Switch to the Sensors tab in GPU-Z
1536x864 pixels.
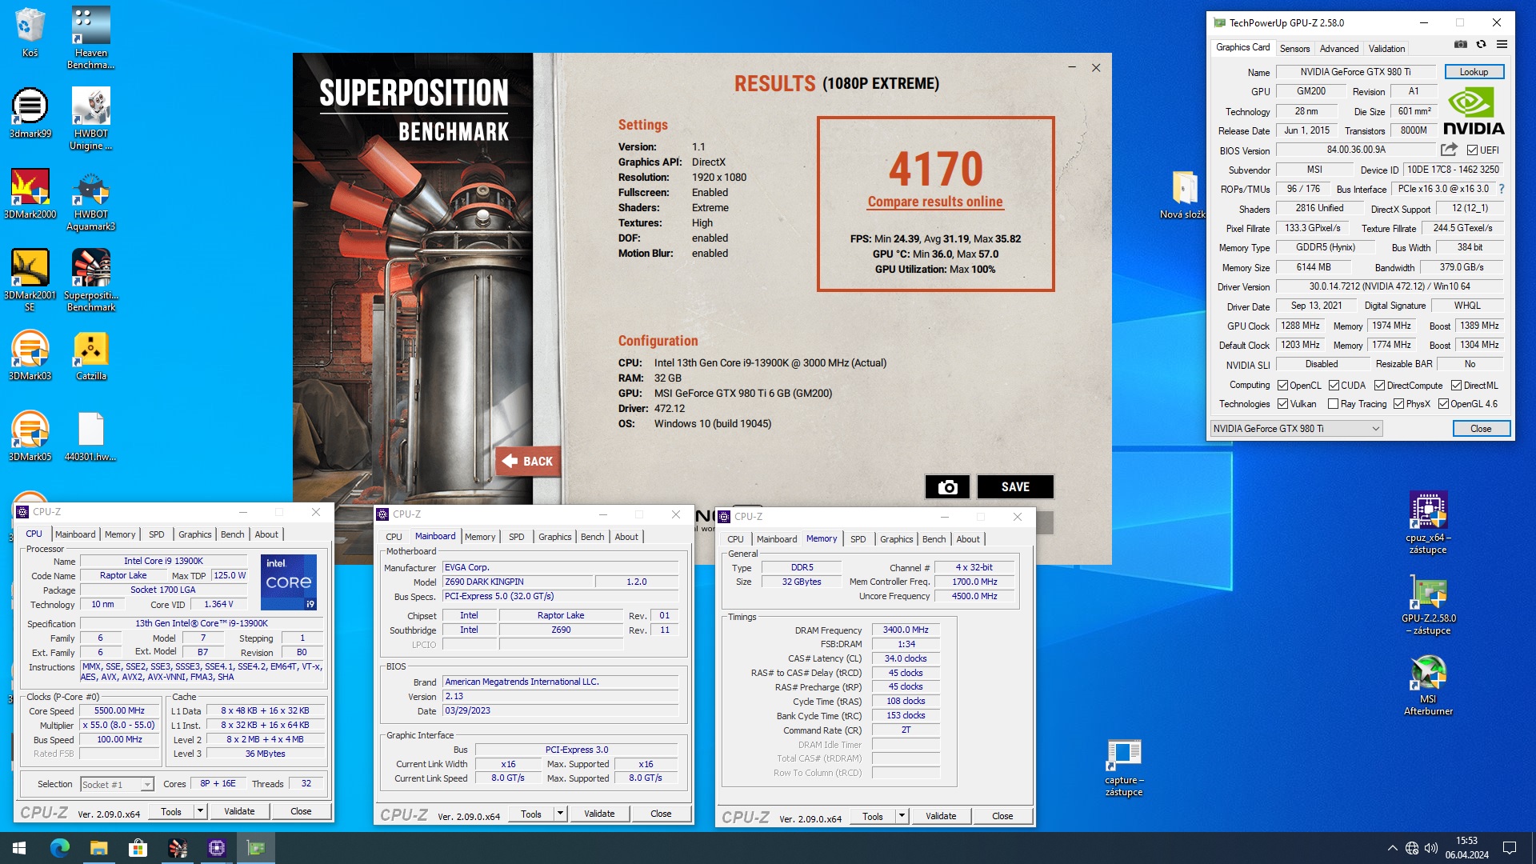pyautogui.click(x=1294, y=49)
